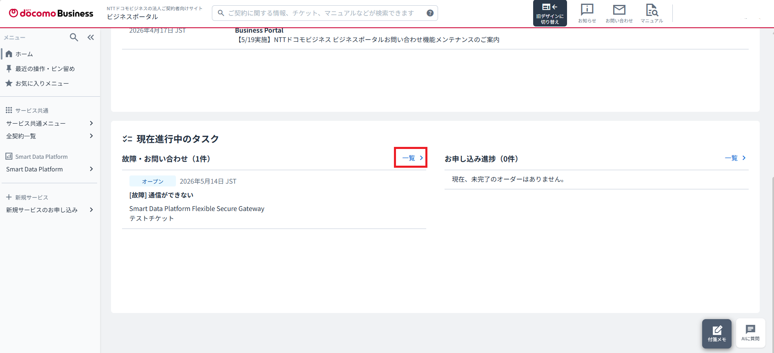Click the 現在、未完了のオーダーはありません message
This screenshot has height=353, width=774.
click(508, 179)
